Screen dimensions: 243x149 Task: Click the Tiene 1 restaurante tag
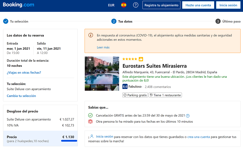point(165,95)
